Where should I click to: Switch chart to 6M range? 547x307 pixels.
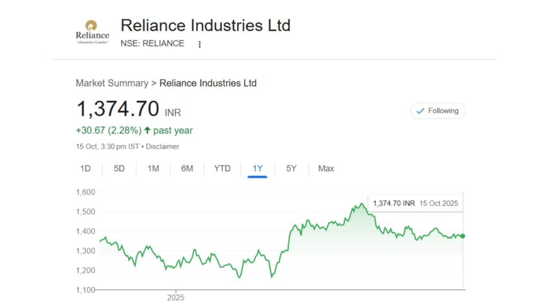[187, 168]
